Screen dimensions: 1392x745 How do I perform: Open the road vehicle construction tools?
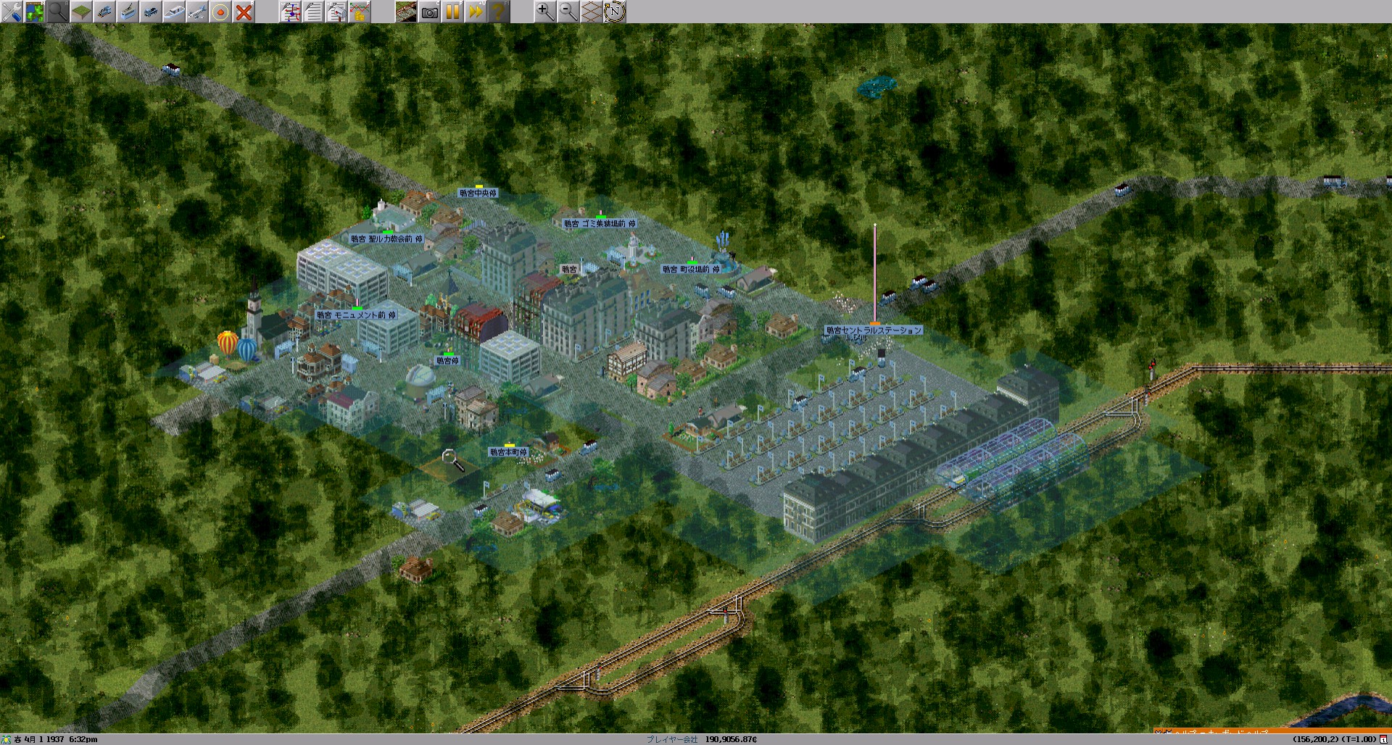pyautogui.click(x=151, y=12)
